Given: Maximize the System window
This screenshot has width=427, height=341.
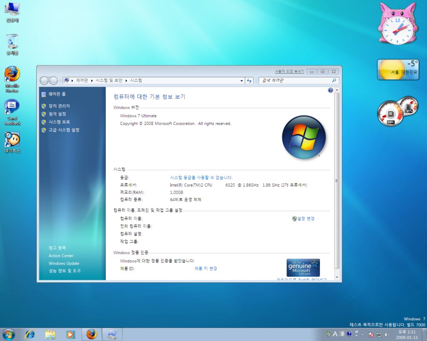Looking at the screenshot, I should [x=323, y=72].
